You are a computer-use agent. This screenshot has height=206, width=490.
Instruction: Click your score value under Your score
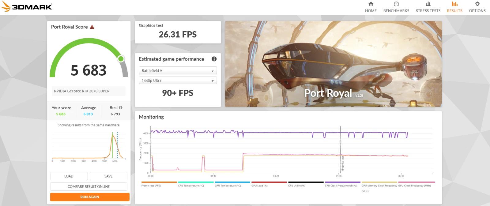pos(61,114)
